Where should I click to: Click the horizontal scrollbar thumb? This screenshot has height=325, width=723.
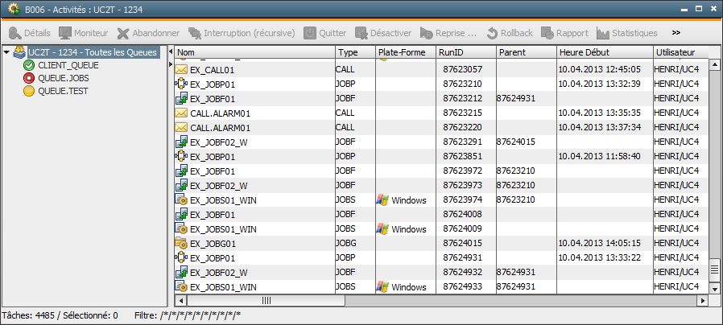tap(266, 301)
